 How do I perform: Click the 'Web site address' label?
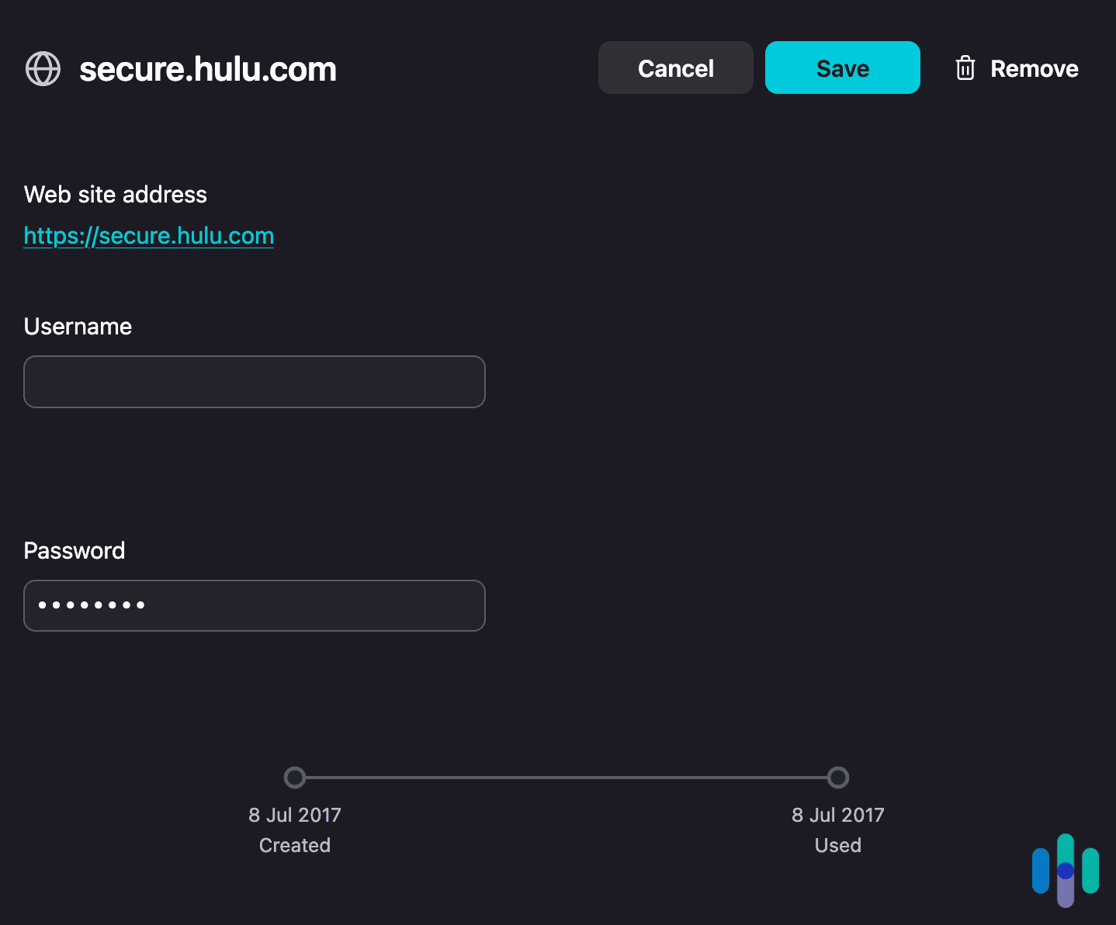point(116,194)
